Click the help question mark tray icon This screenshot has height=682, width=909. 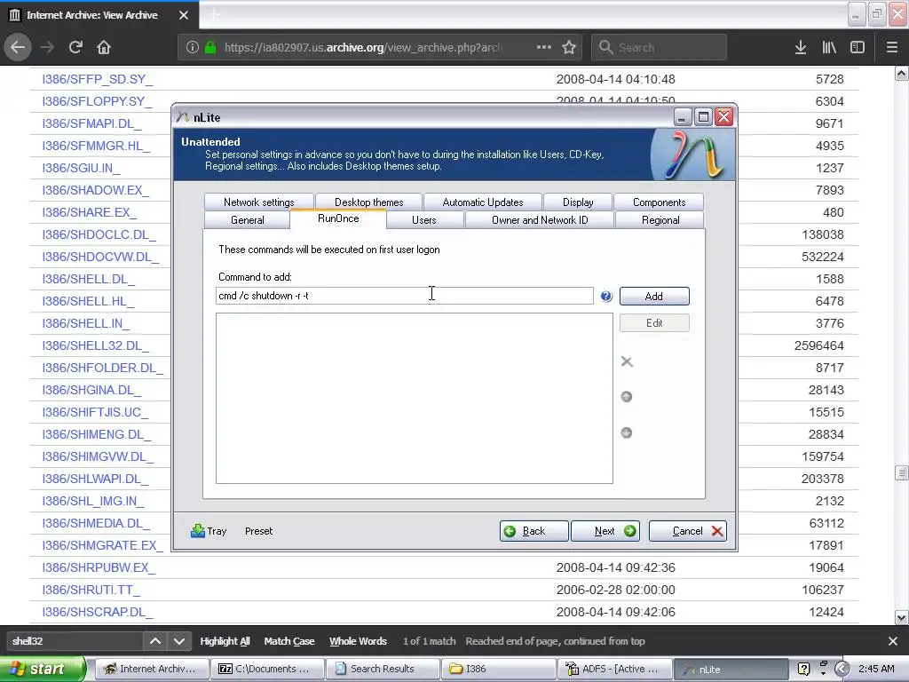point(803,670)
